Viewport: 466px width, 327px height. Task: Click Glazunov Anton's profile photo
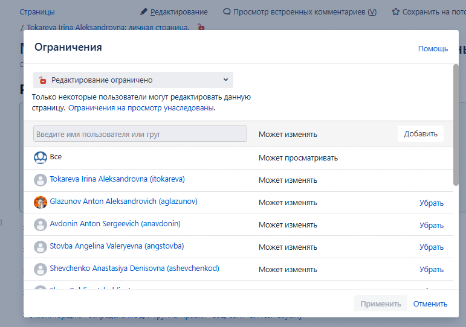click(x=40, y=202)
